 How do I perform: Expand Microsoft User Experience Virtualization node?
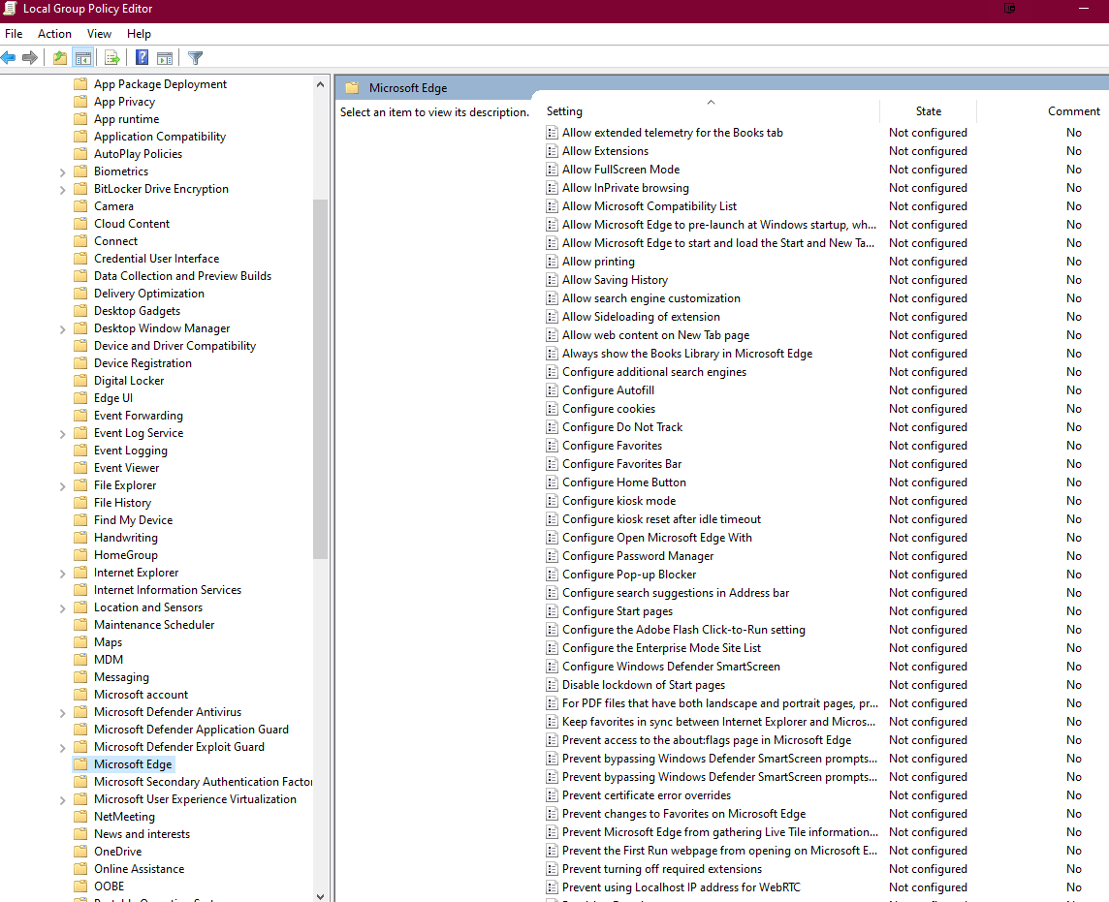[62, 799]
